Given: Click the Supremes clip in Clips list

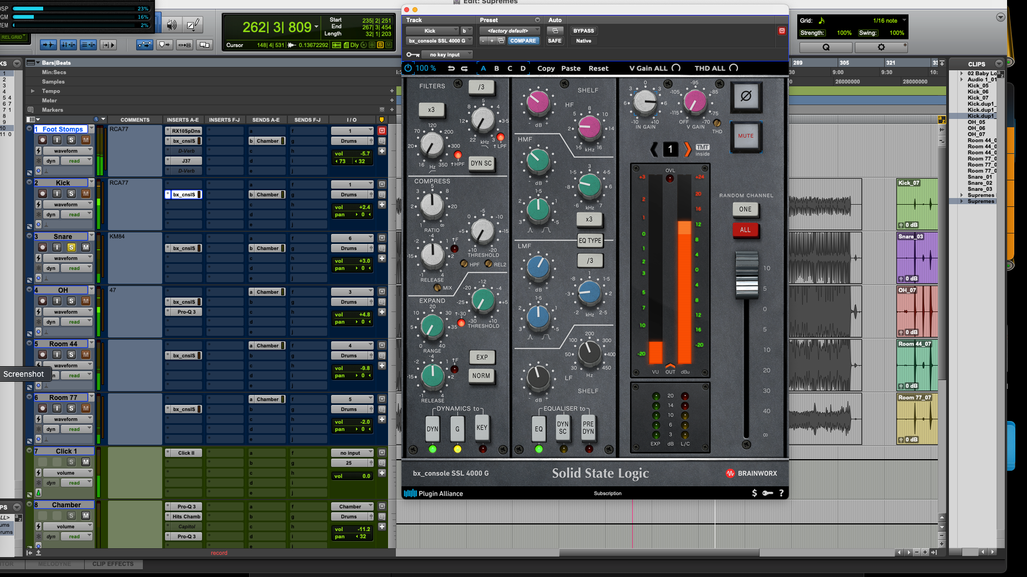Looking at the screenshot, I should tap(980, 201).
